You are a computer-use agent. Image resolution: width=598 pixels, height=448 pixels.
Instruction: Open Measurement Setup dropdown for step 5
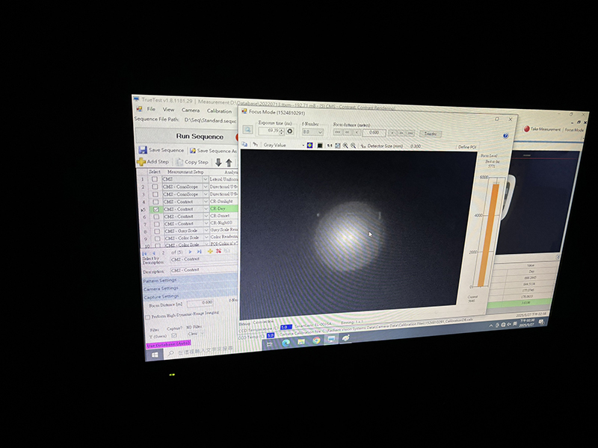tap(206, 209)
